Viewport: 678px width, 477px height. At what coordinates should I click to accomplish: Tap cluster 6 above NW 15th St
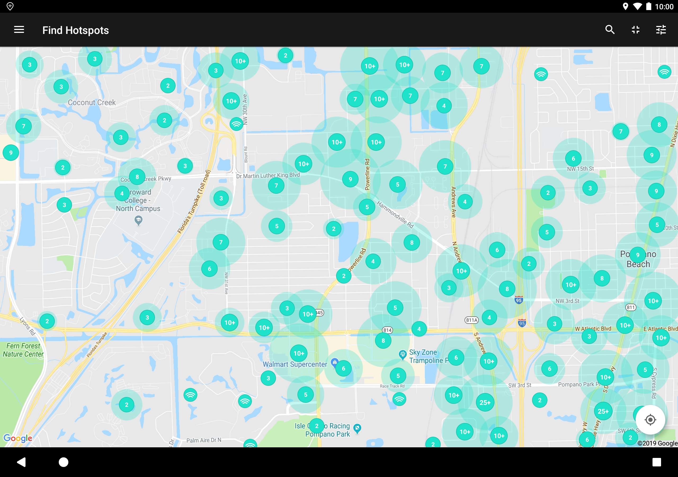(x=573, y=158)
